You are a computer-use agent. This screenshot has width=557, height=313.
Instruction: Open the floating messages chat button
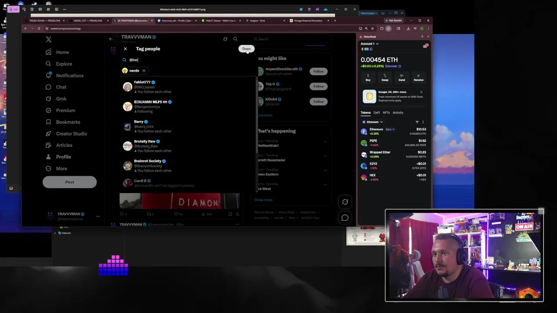click(345, 218)
